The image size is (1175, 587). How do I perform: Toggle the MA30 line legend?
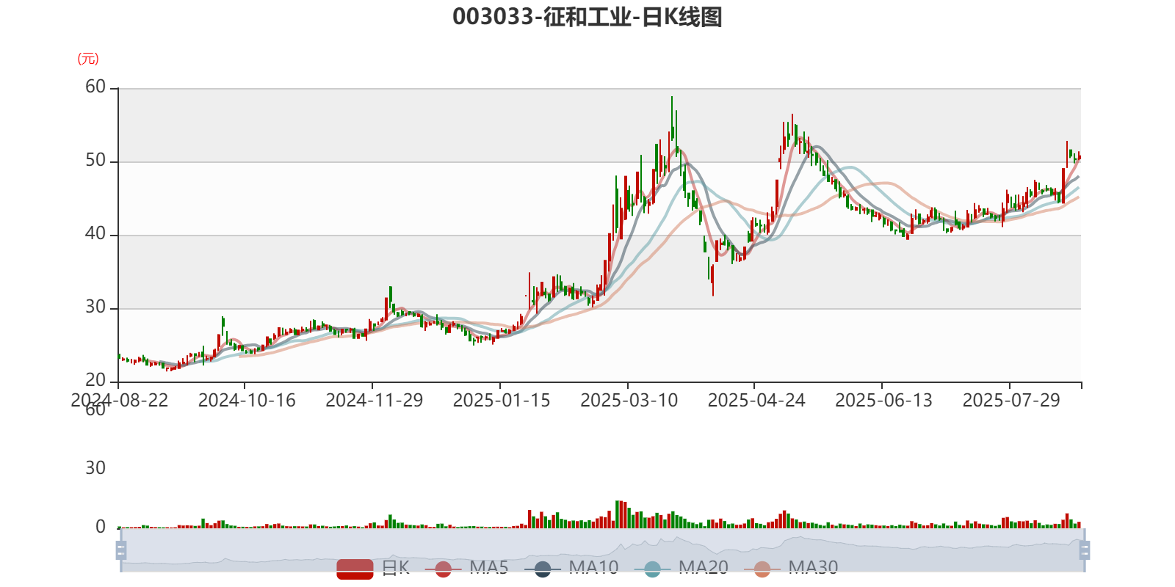(791, 568)
